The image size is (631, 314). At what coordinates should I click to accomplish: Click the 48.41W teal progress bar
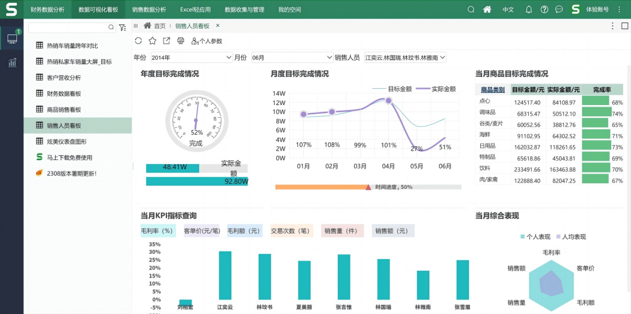pyautogui.click(x=172, y=169)
